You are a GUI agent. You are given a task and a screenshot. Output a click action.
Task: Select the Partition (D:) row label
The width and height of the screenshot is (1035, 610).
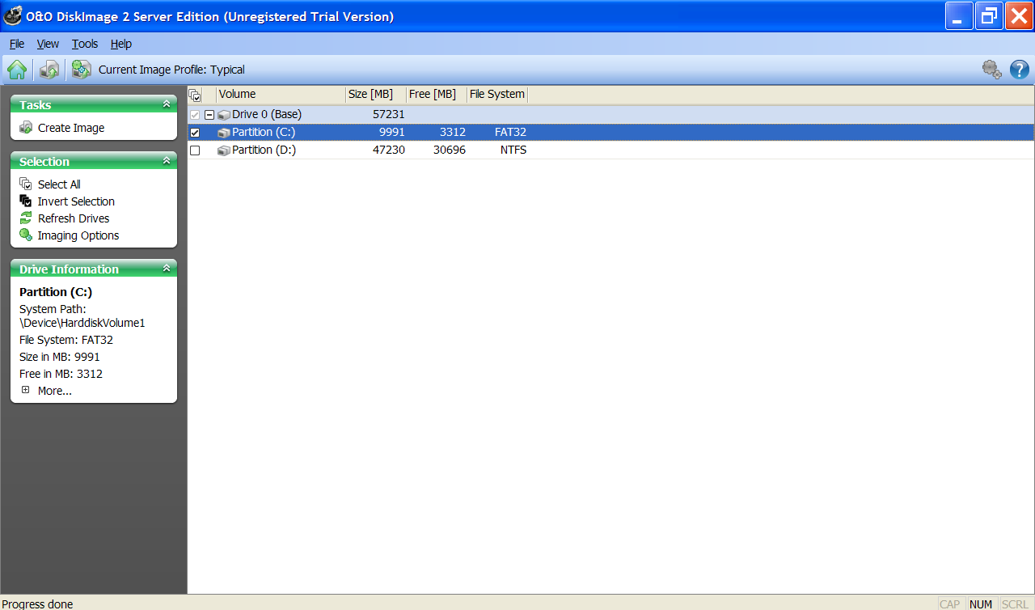[264, 150]
